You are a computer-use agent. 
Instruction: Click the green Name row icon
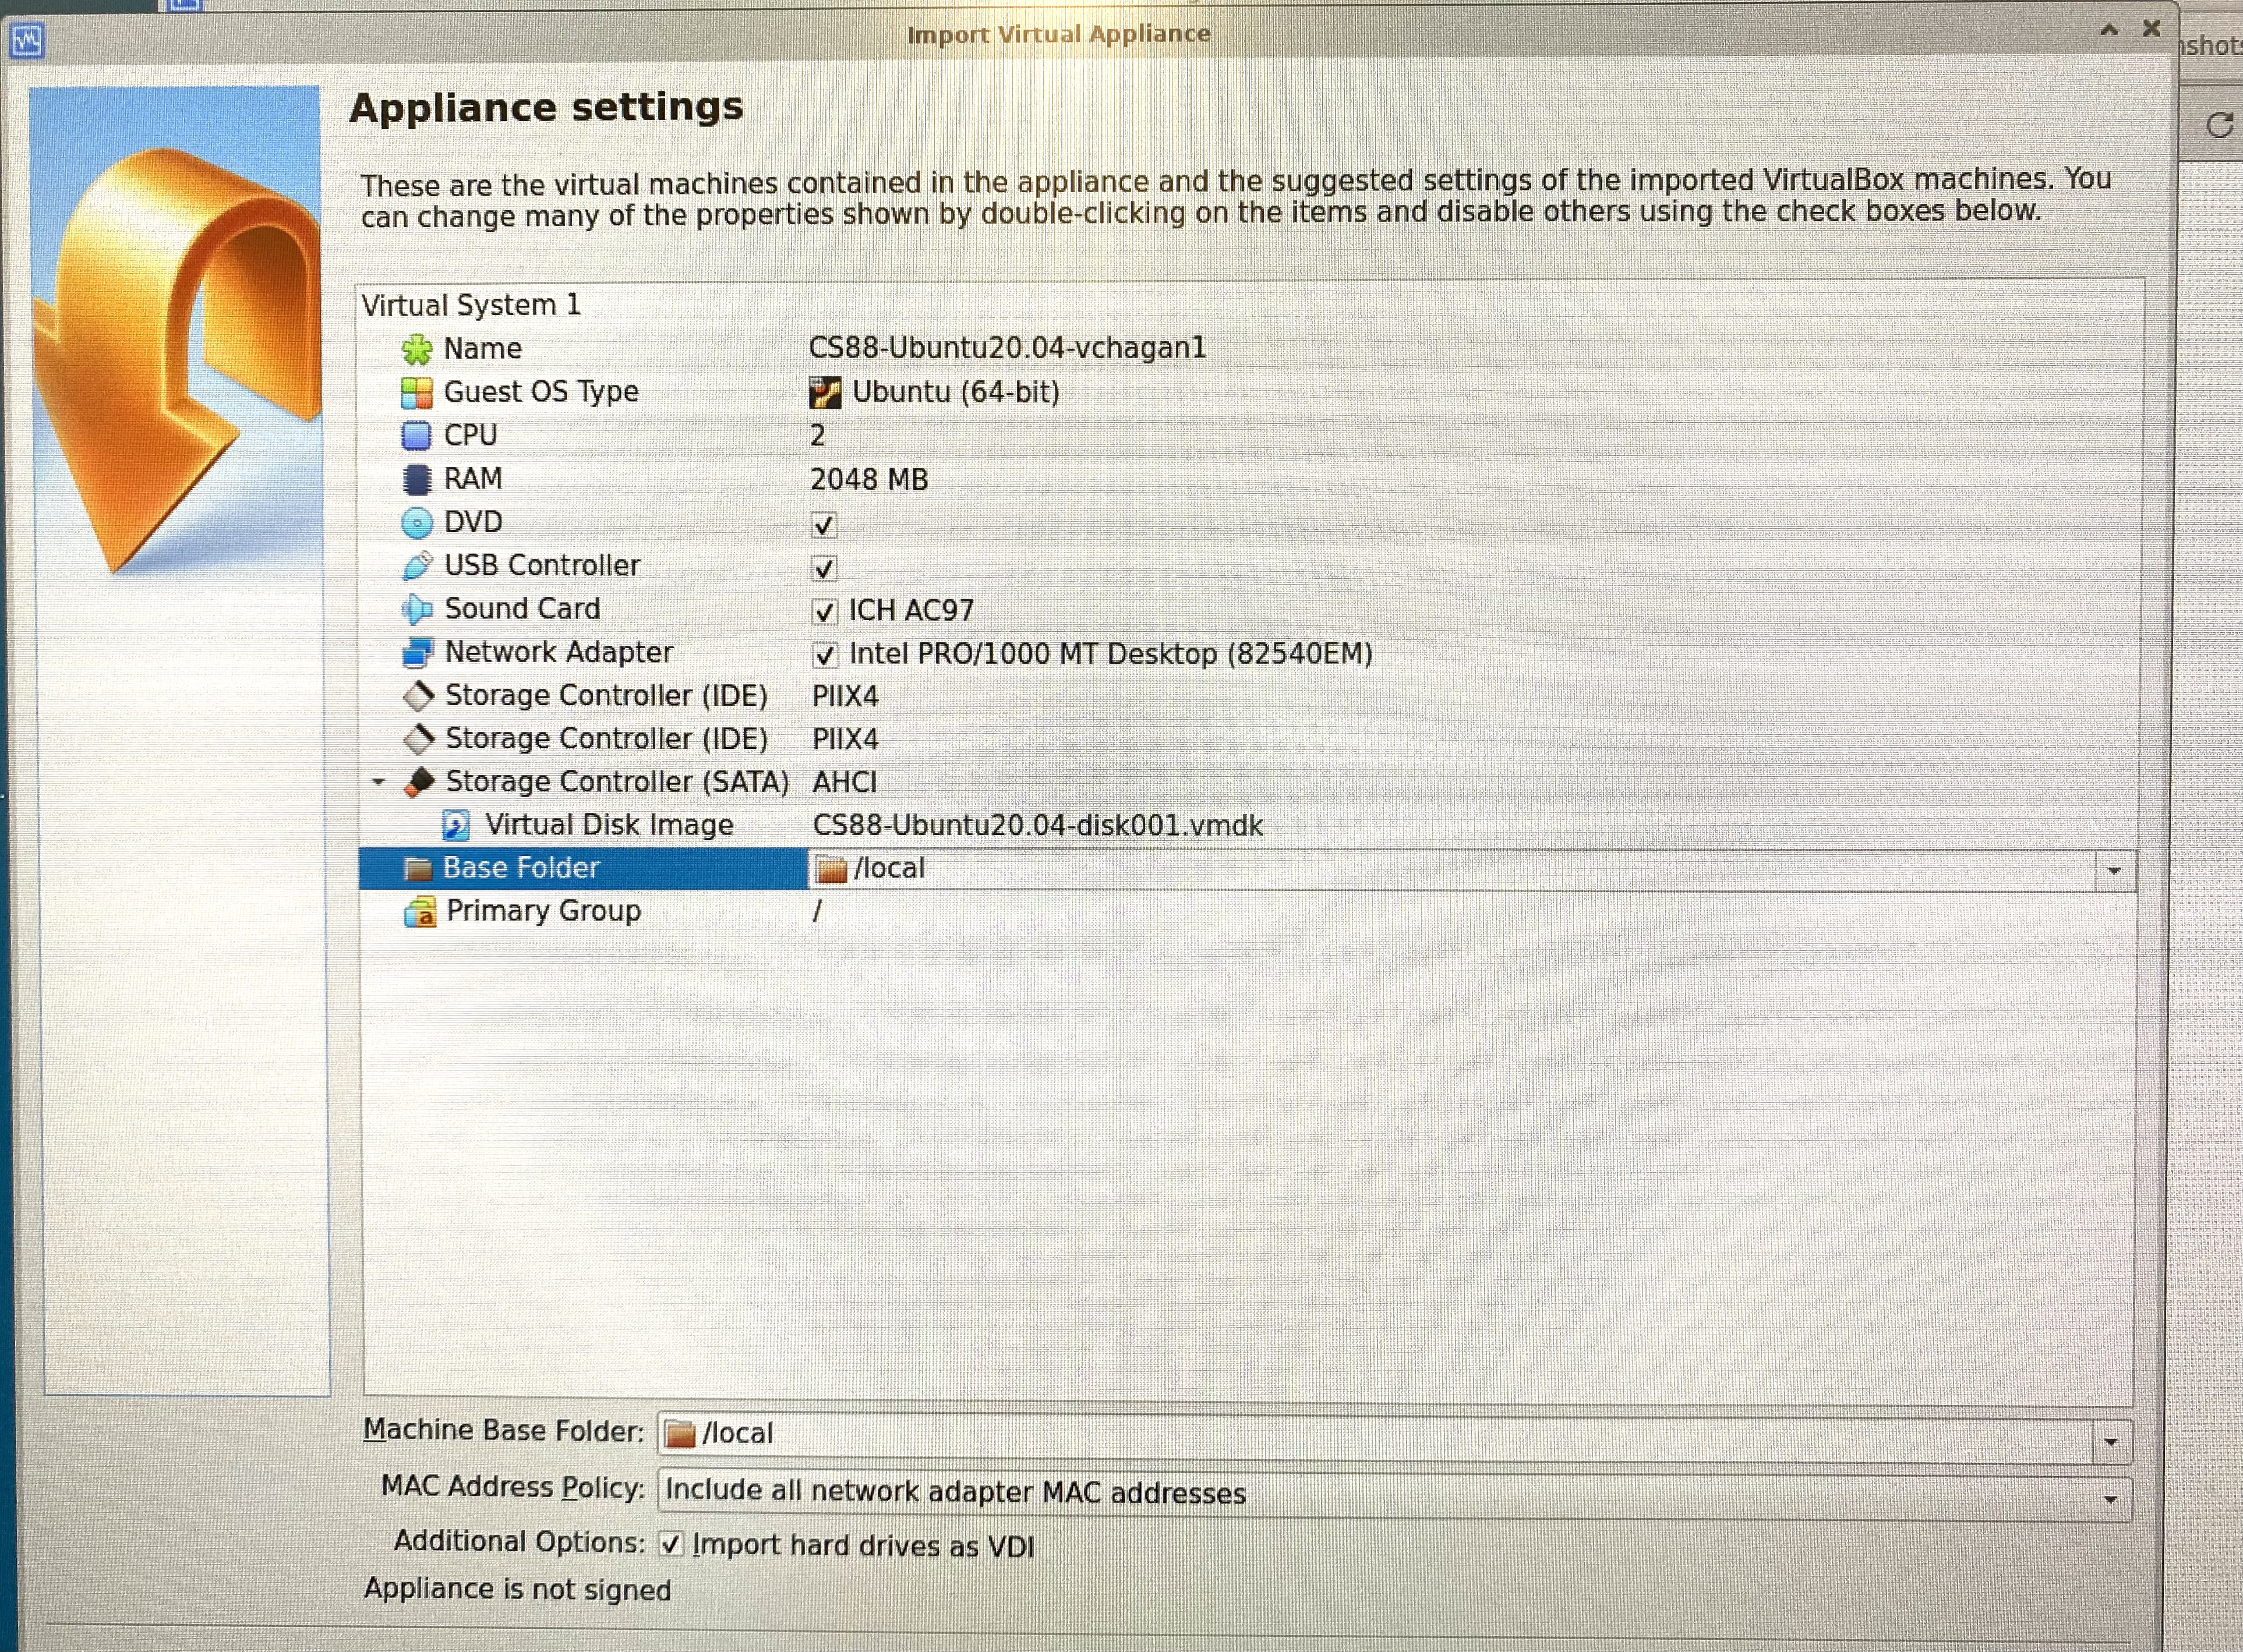point(417,350)
